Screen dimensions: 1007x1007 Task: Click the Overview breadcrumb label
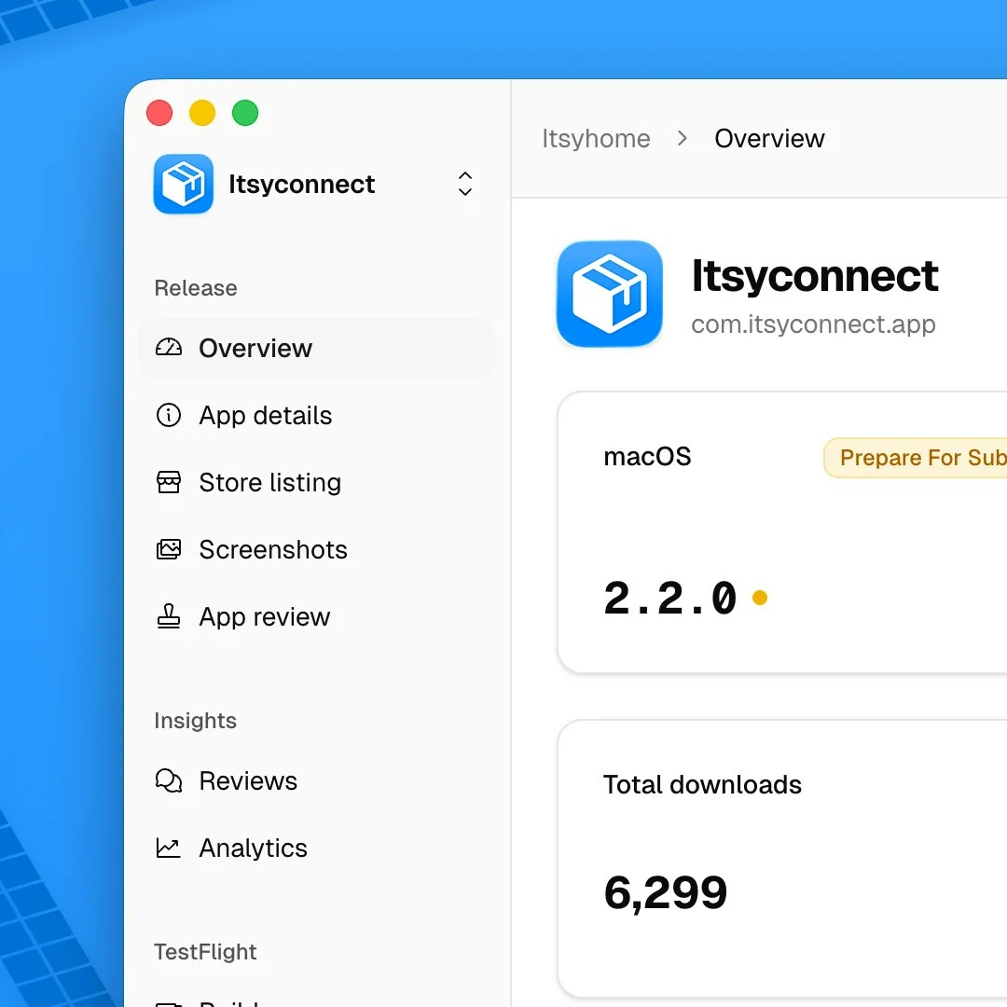pos(769,138)
